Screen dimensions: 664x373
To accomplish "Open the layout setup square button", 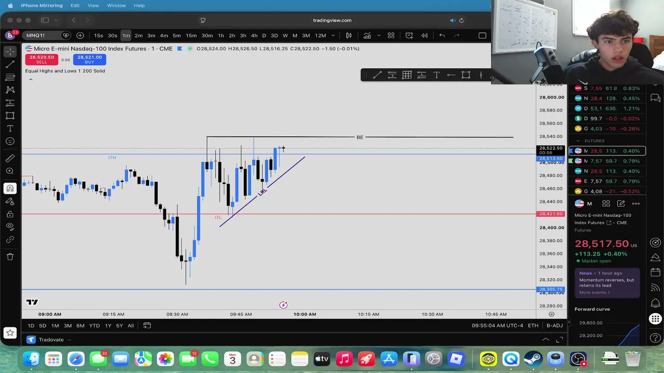I will click(x=482, y=35).
